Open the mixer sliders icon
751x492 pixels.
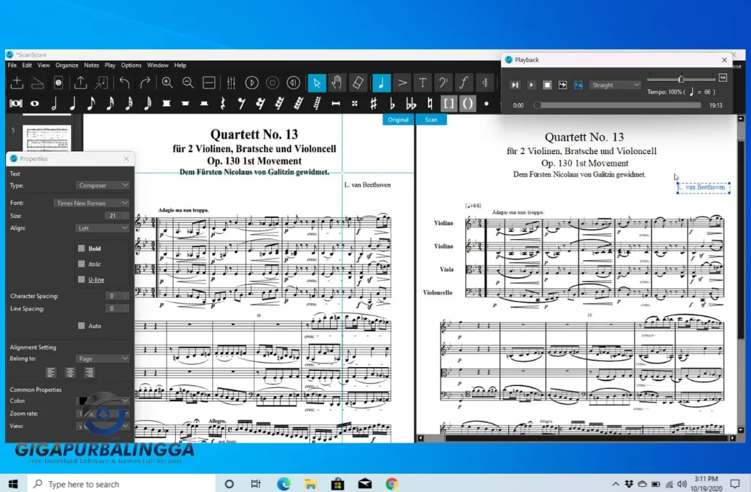tap(231, 83)
